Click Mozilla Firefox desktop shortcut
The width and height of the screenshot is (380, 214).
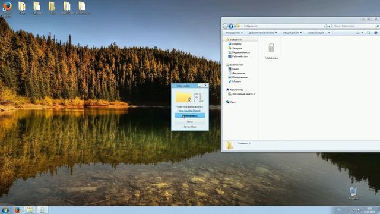pos(7,9)
